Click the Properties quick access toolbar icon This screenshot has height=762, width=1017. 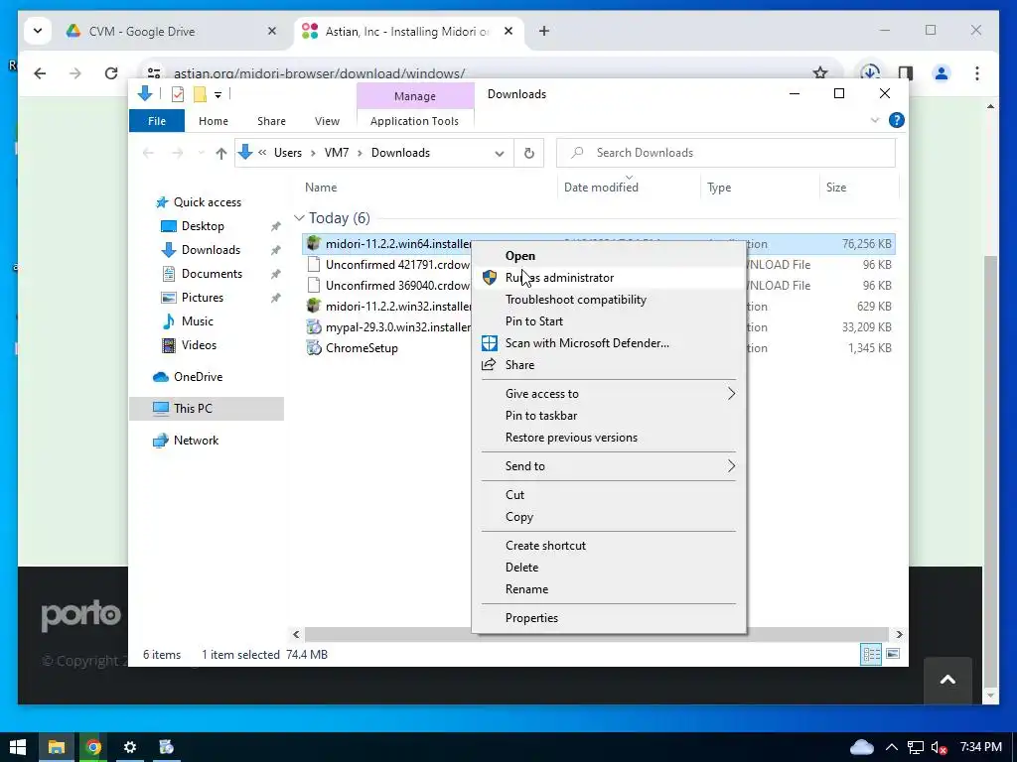coord(177,94)
